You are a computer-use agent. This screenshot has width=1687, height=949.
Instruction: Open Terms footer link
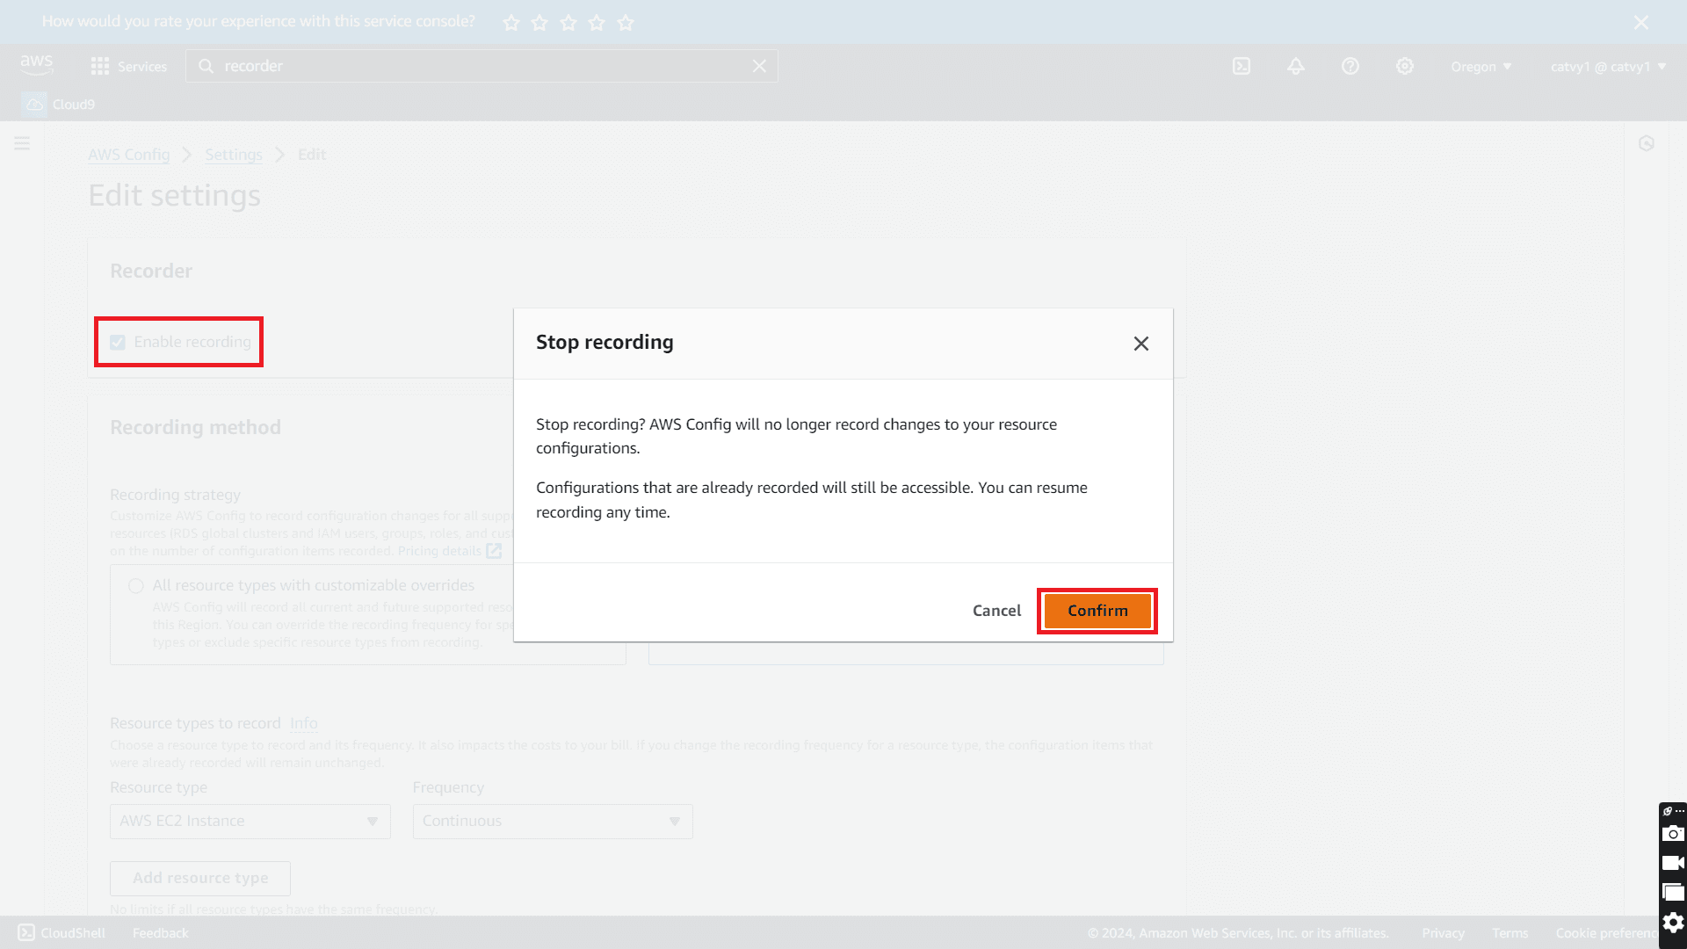pos(1510,933)
